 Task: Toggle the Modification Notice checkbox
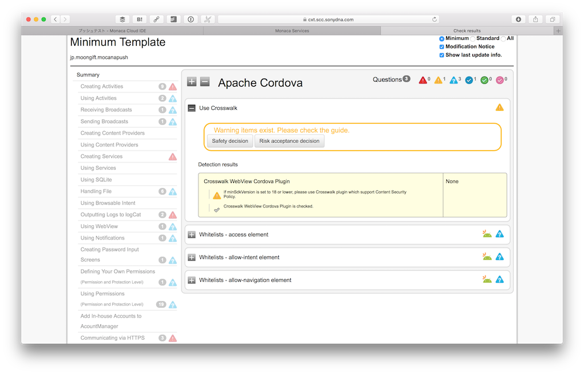tap(442, 47)
